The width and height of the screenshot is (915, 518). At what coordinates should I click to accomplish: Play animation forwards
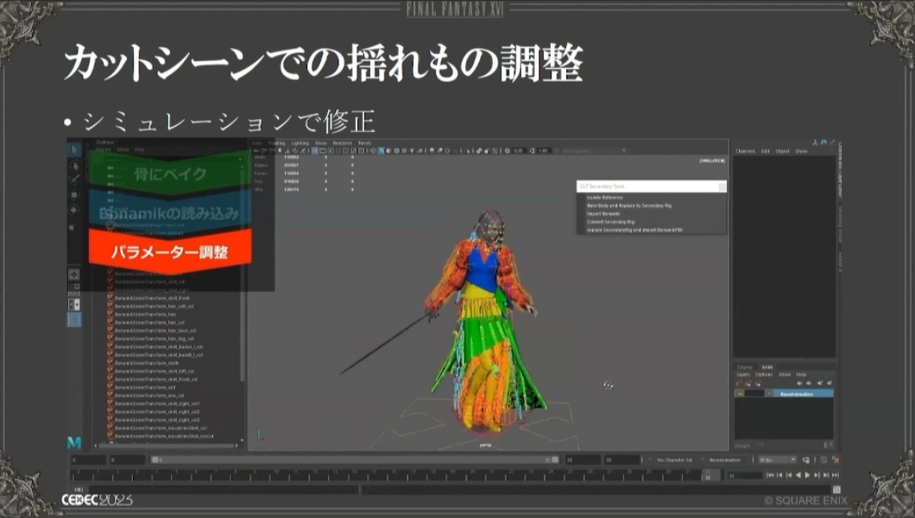(x=807, y=476)
